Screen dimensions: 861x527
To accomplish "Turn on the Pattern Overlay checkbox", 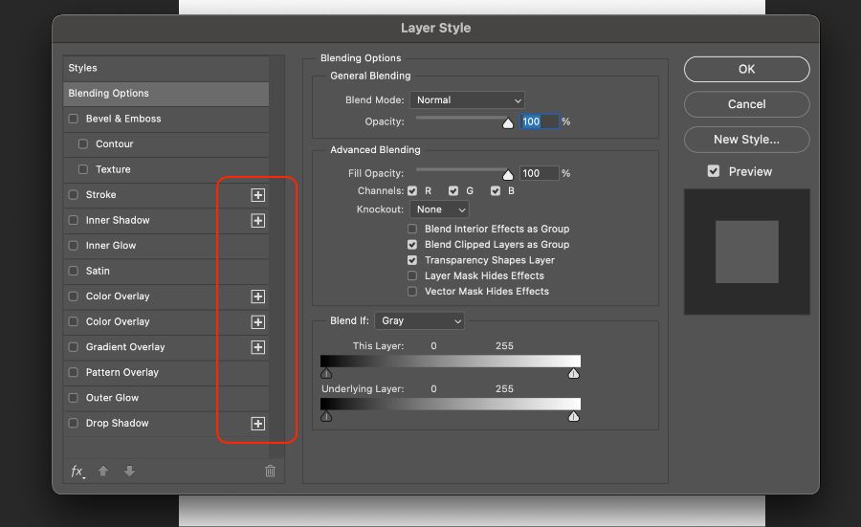I will click(73, 372).
